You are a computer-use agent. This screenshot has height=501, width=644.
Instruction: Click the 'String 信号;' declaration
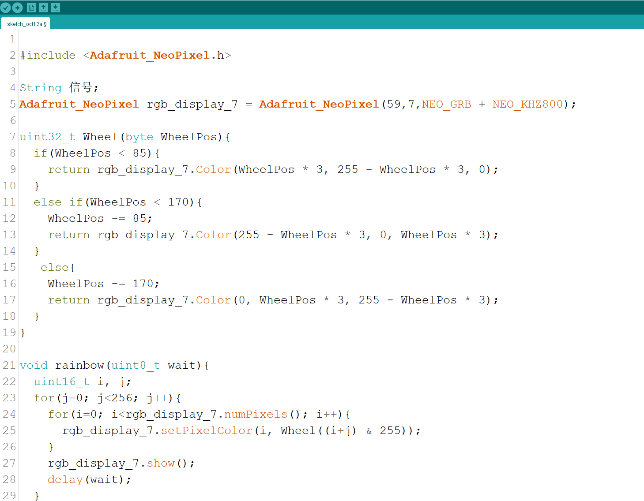click(59, 87)
